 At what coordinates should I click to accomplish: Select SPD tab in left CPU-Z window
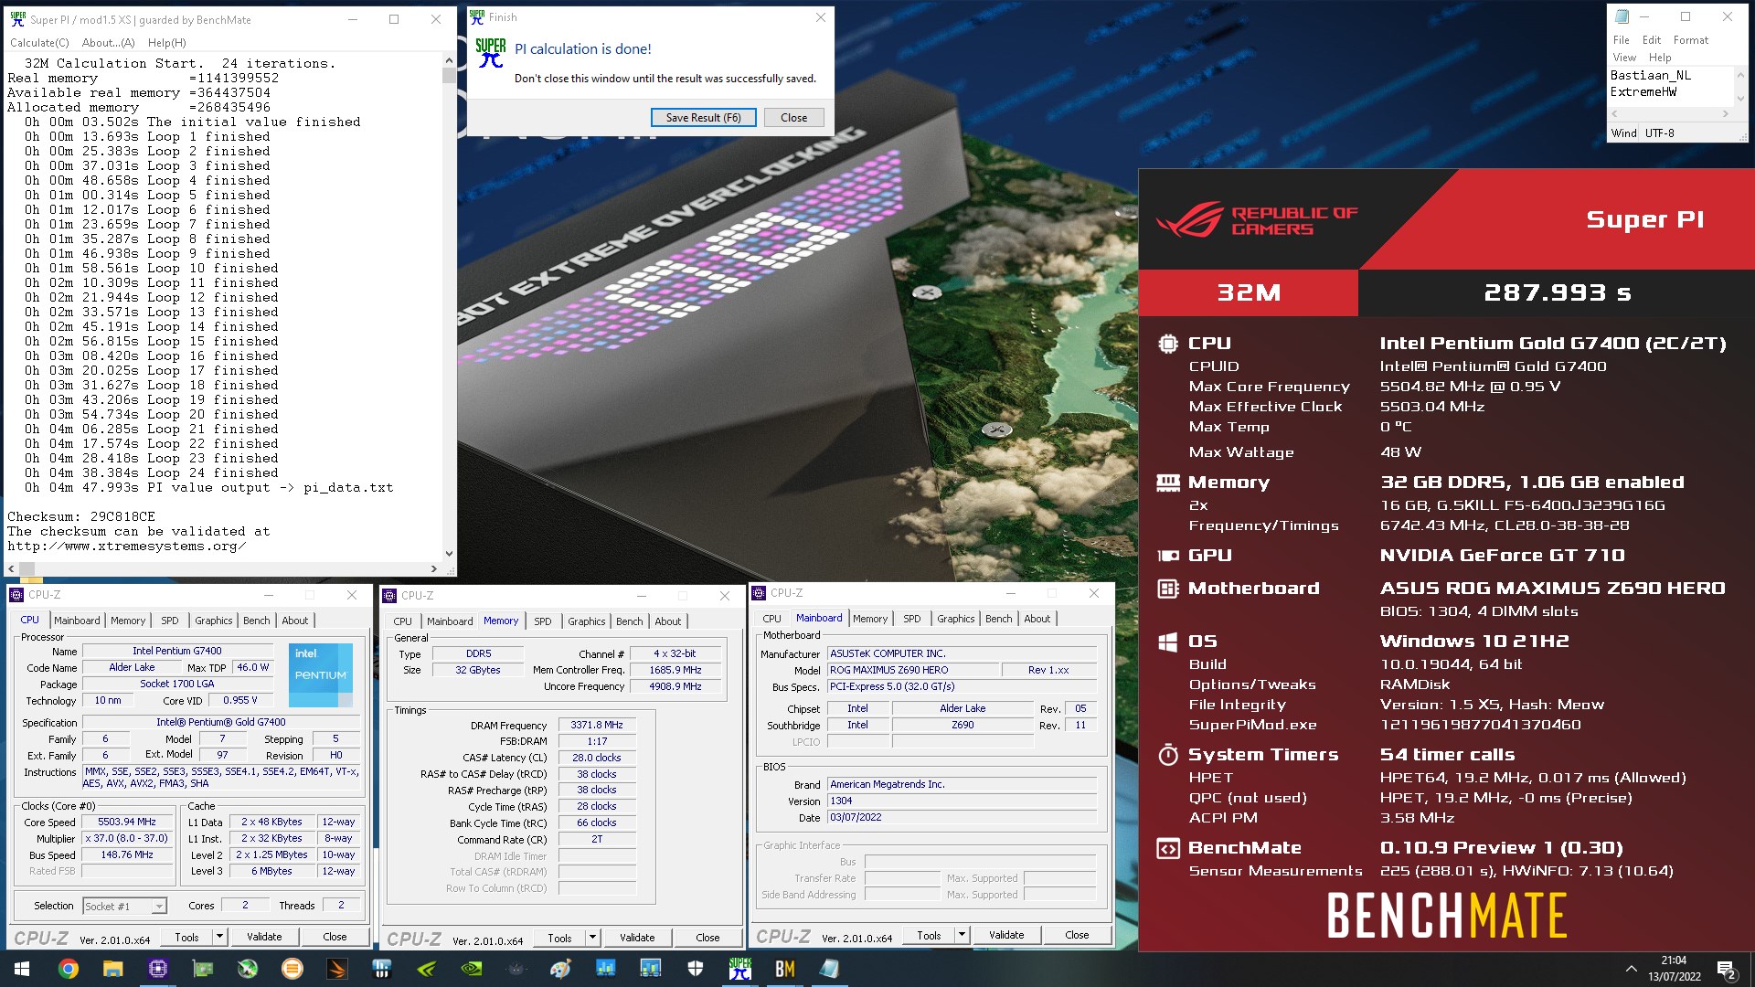(x=170, y=621)
